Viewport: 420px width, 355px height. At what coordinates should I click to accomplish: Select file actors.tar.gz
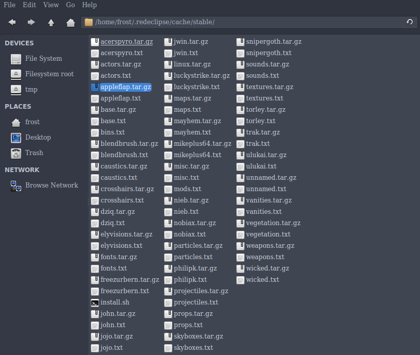(x=121, y=64)
